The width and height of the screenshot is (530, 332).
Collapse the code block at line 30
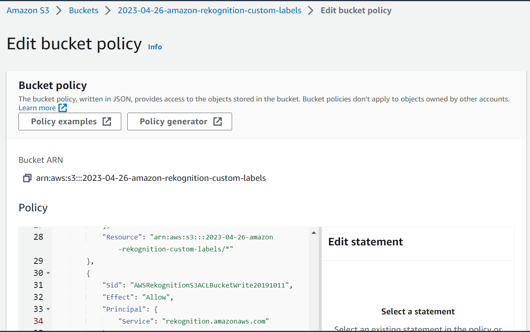(48, 273)
